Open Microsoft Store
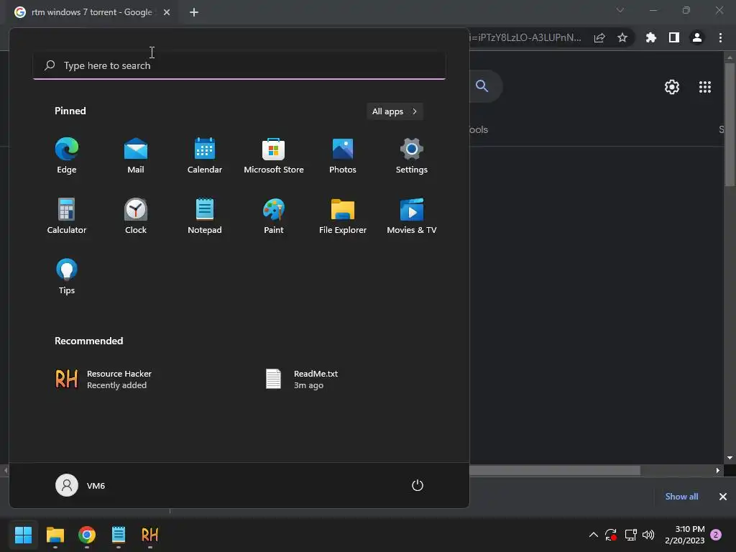 click(x=274, y=155)
